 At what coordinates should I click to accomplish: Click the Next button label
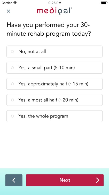coord(65,180)
